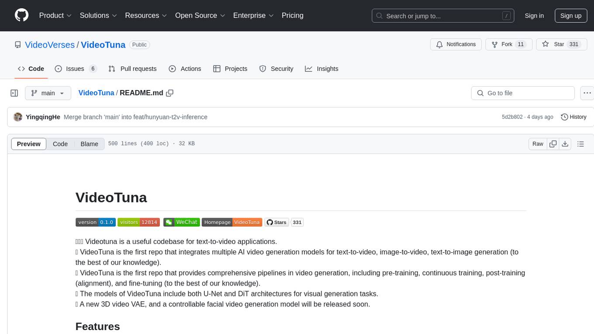The image size is (594, 334).
Task: Open the Actions tab
Action: click(x=185, y=69)
